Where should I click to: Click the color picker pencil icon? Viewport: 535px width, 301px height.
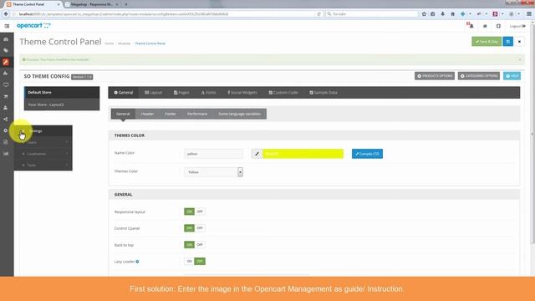point(257,154)
